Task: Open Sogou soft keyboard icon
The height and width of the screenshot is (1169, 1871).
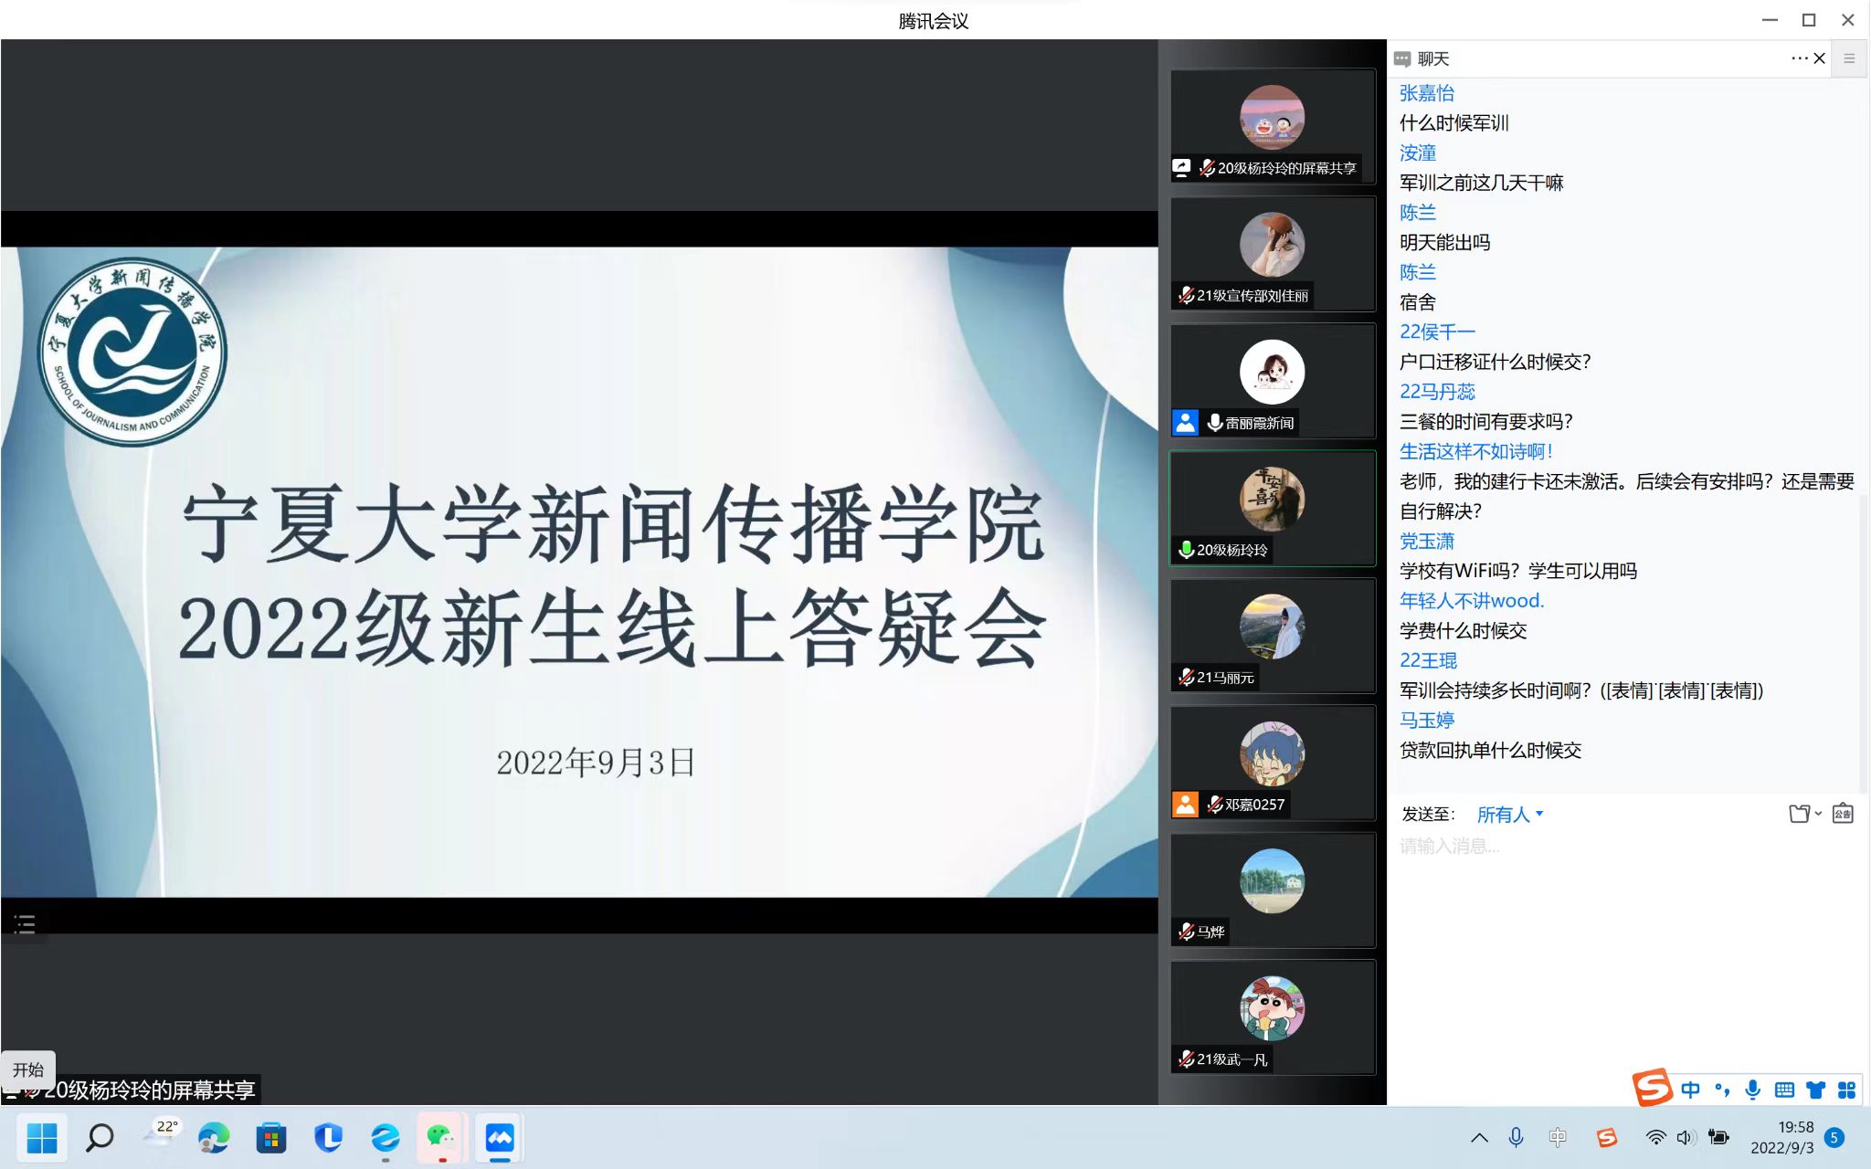Action: pyautogui.click(x=1783, y=1090)
